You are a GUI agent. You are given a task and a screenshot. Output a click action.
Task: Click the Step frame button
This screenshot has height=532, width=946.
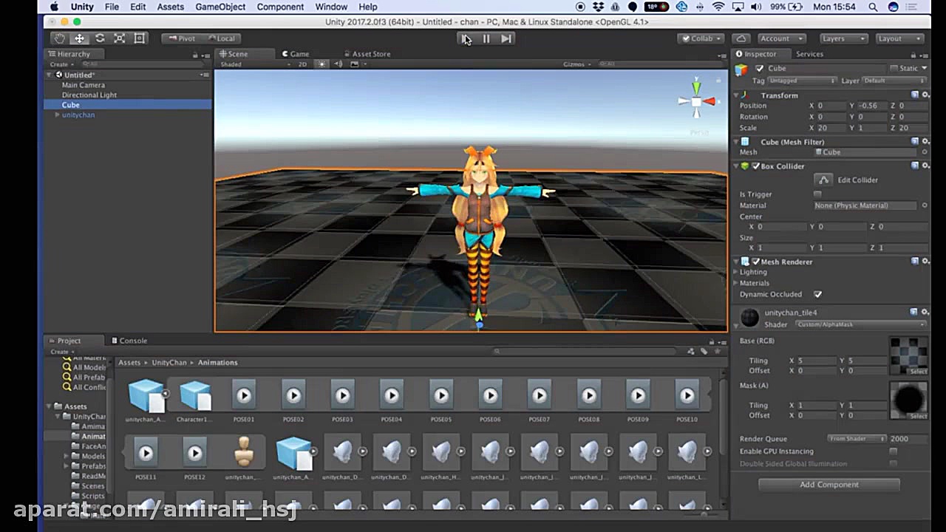pos(506,38)
